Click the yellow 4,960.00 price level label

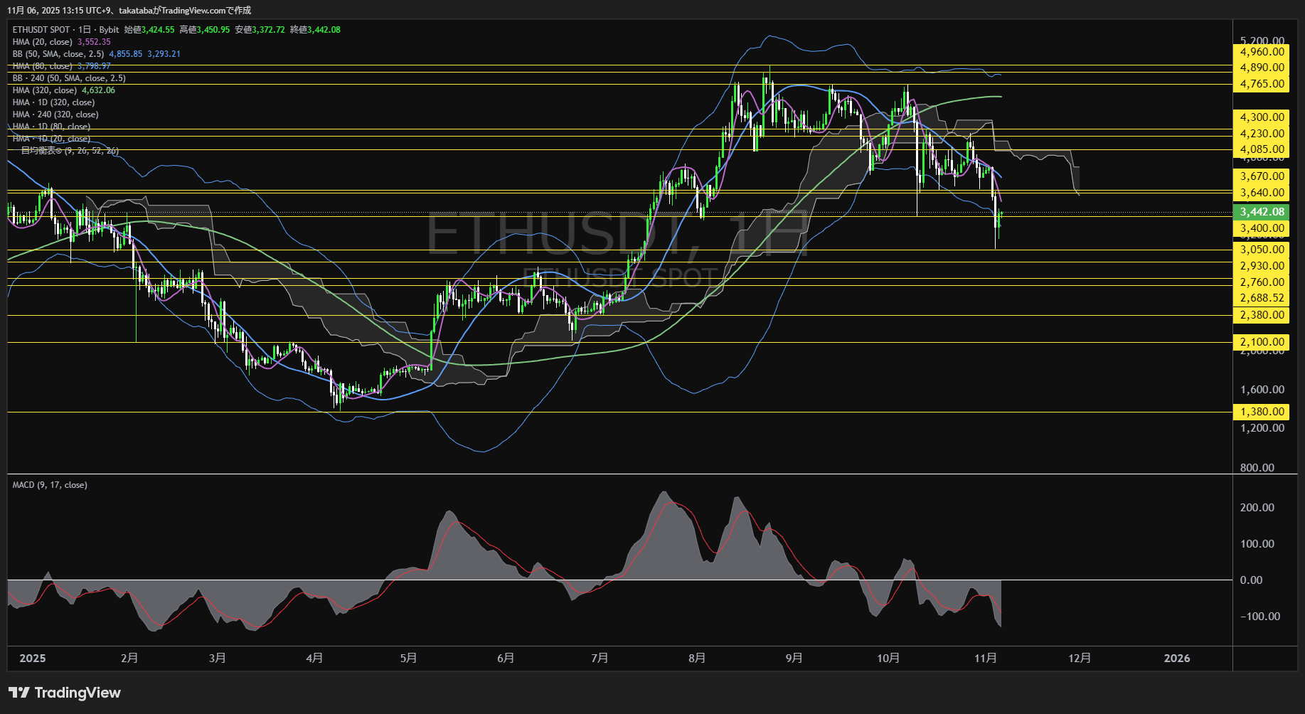1262,52
